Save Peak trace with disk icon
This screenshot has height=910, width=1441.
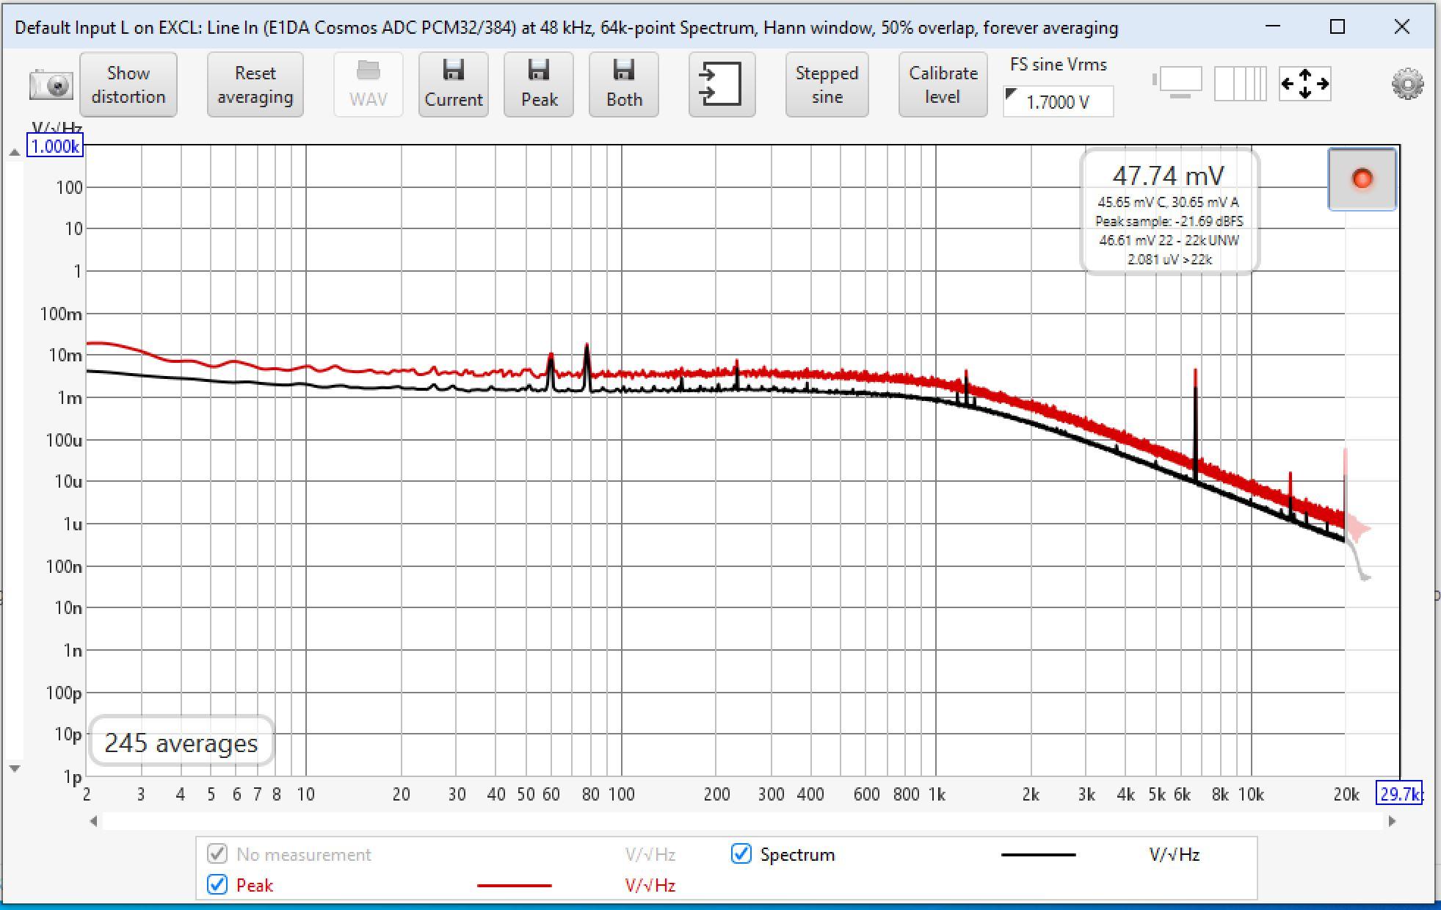coord(539,84)
